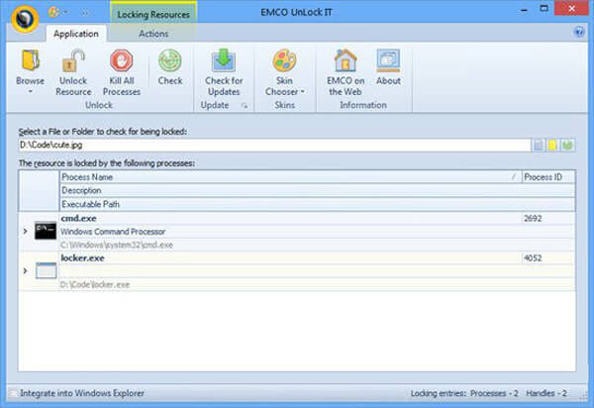Select the cmd.exe console icon
This screenshot has height=408, width=594.
pyautogui.click(x=46, y=231)
